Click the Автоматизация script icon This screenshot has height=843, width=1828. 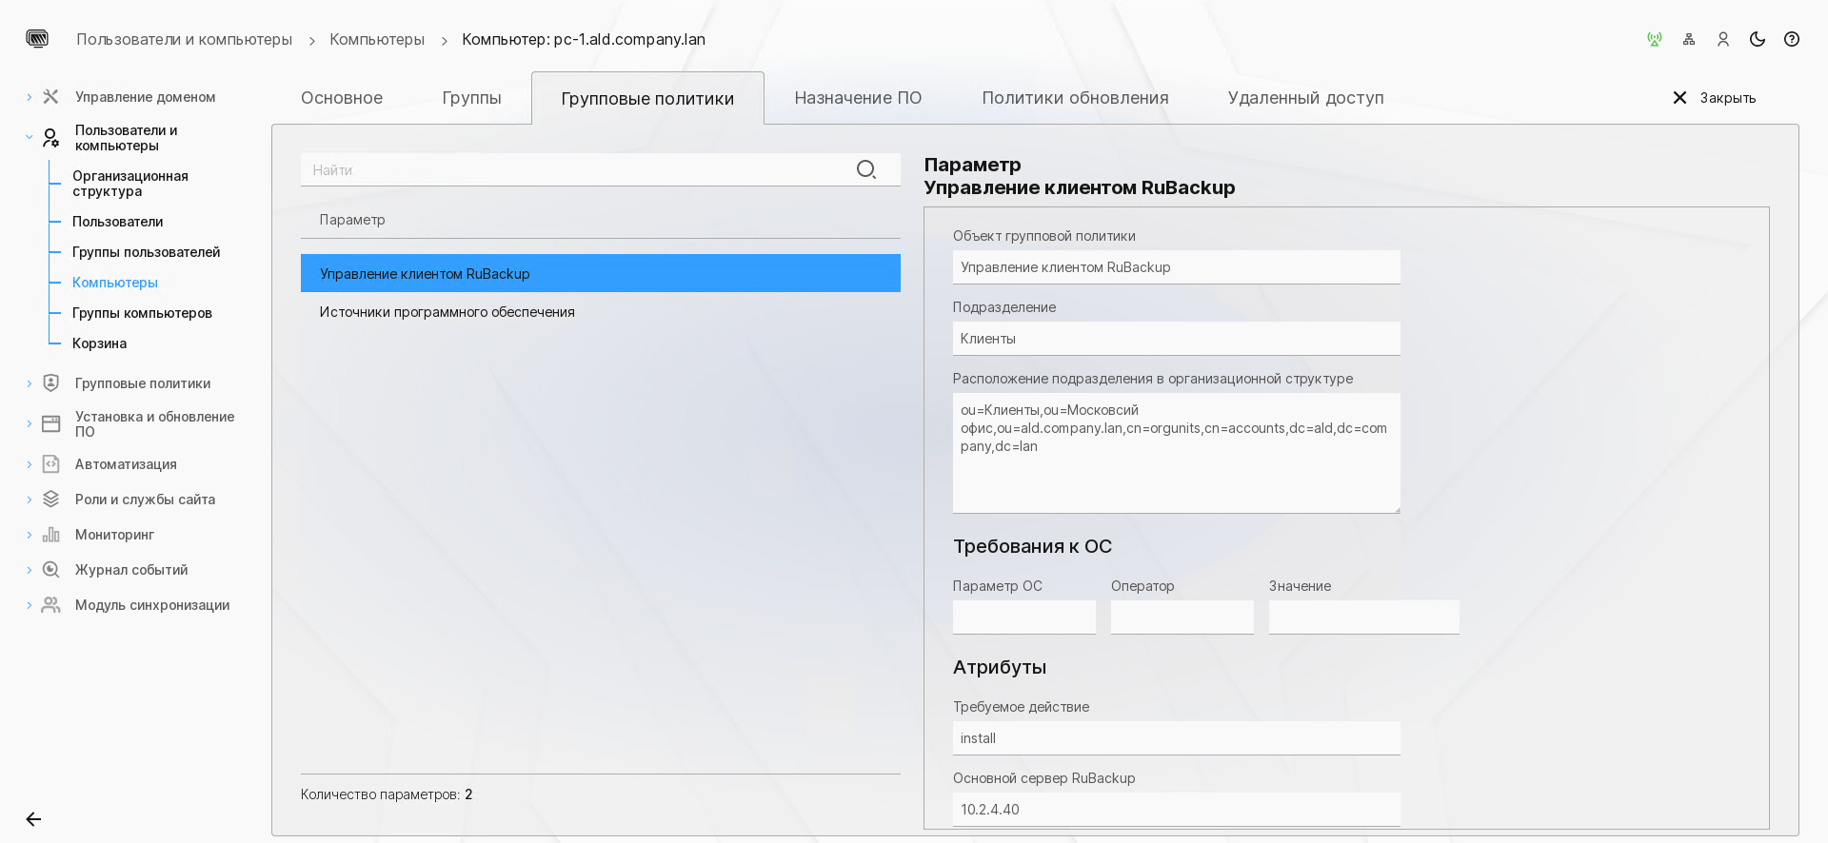51,464
